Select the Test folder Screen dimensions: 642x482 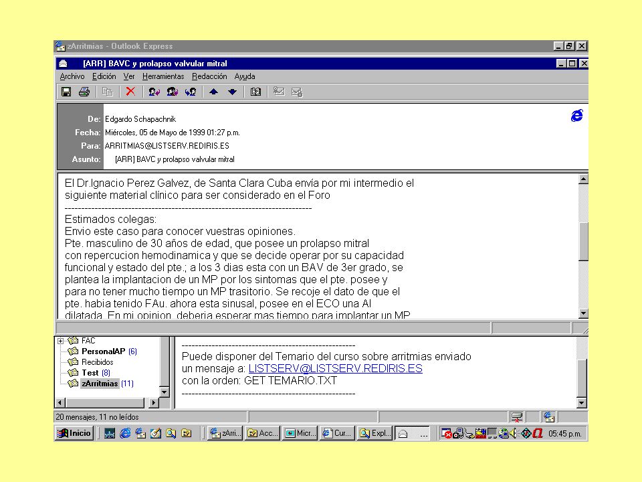coord(90,373)
